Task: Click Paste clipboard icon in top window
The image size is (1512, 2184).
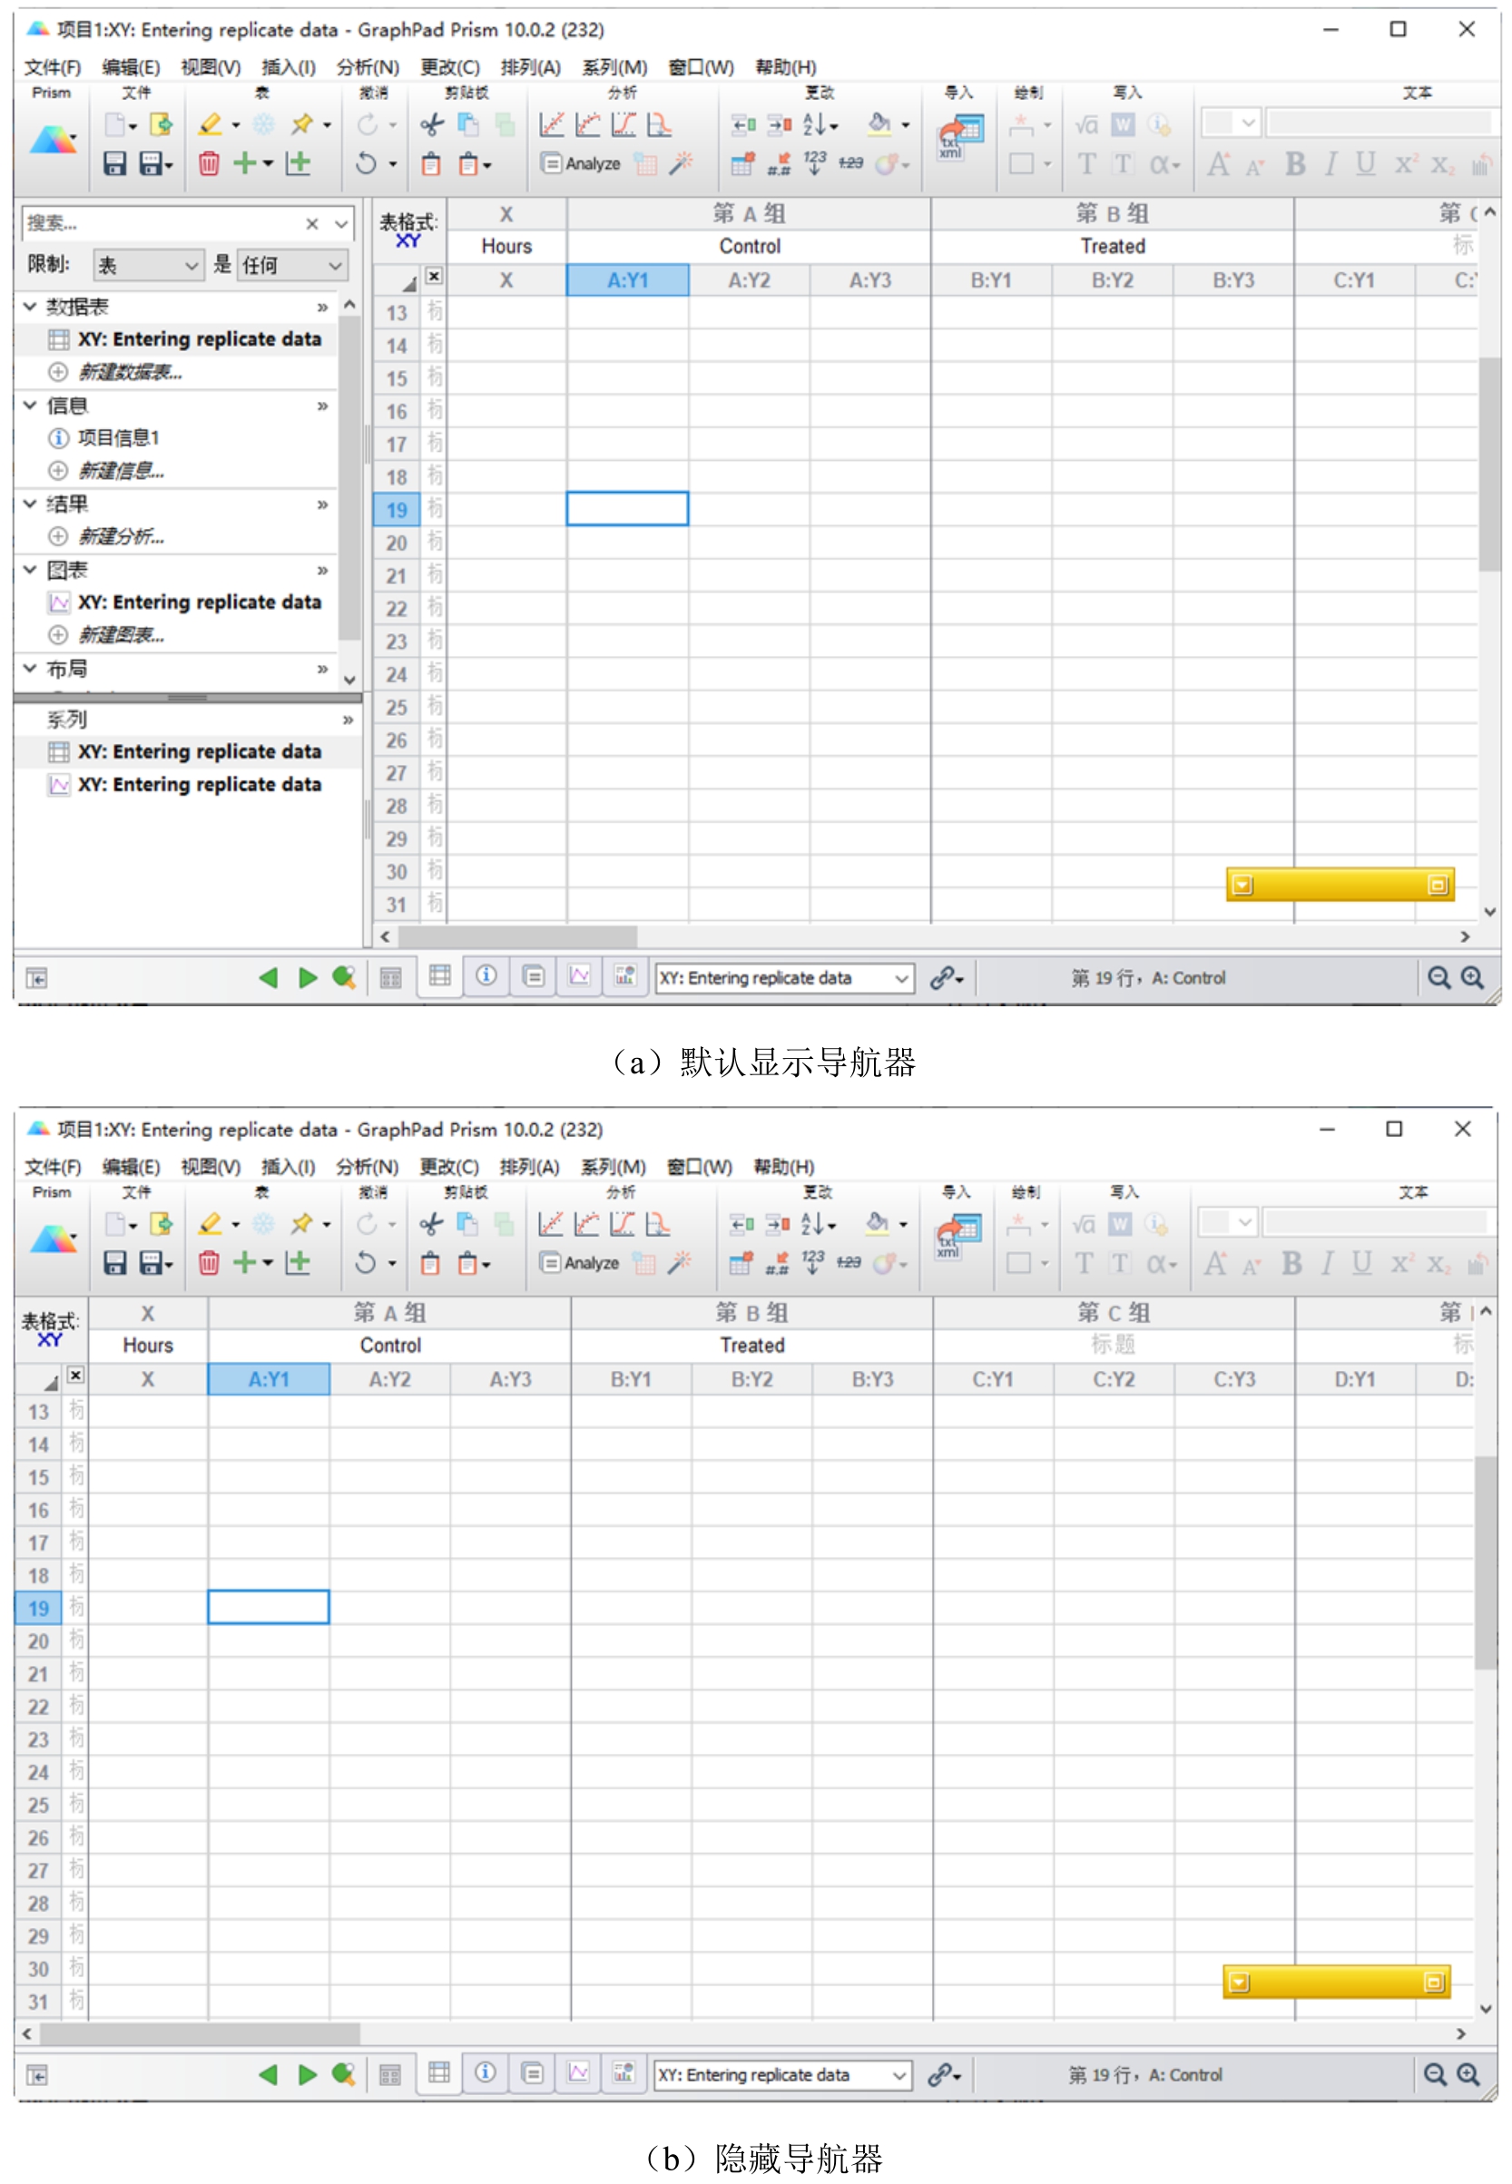Action: coord(431,164)
